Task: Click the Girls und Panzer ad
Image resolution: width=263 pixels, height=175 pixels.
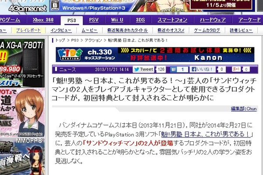Action: 22,112
